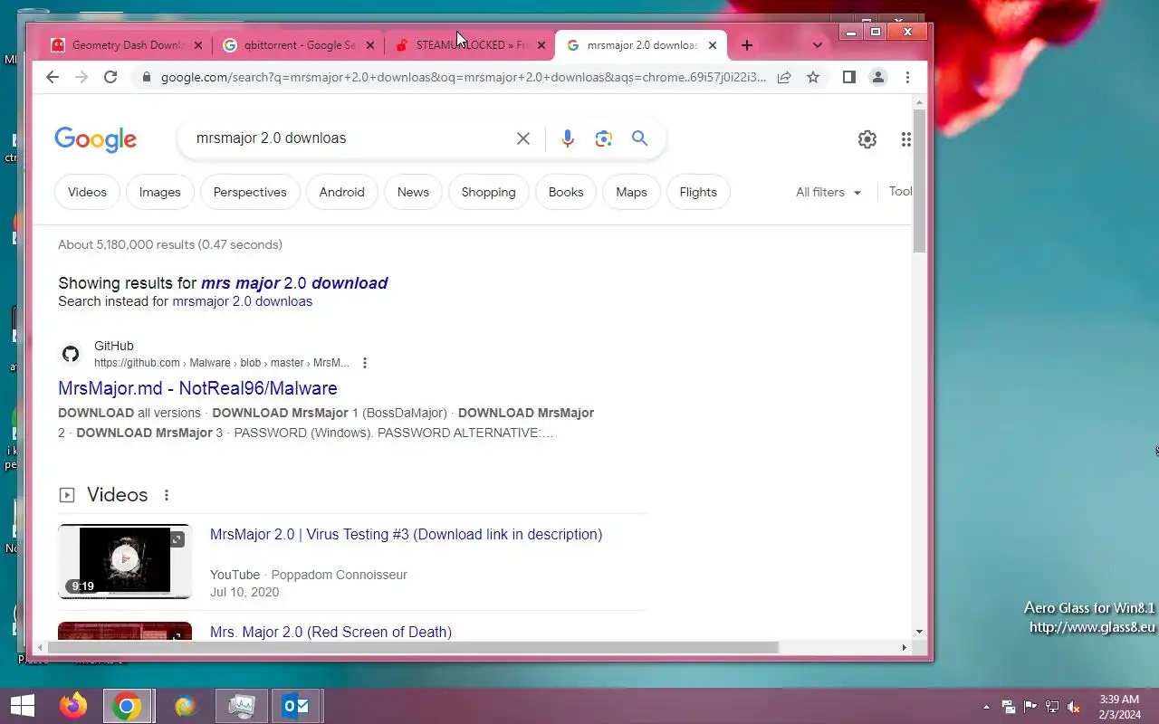Bookmark this page with the star
Viewport: 1159px width, 724px height.
click(x=813, y=77)
